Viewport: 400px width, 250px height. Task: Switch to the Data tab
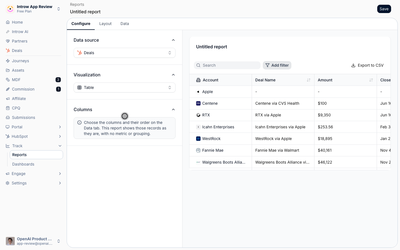(x=125, y=24)
